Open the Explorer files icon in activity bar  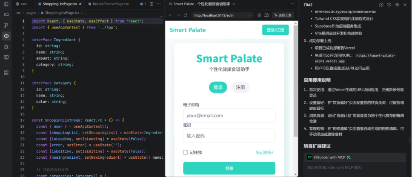point(6,4)
